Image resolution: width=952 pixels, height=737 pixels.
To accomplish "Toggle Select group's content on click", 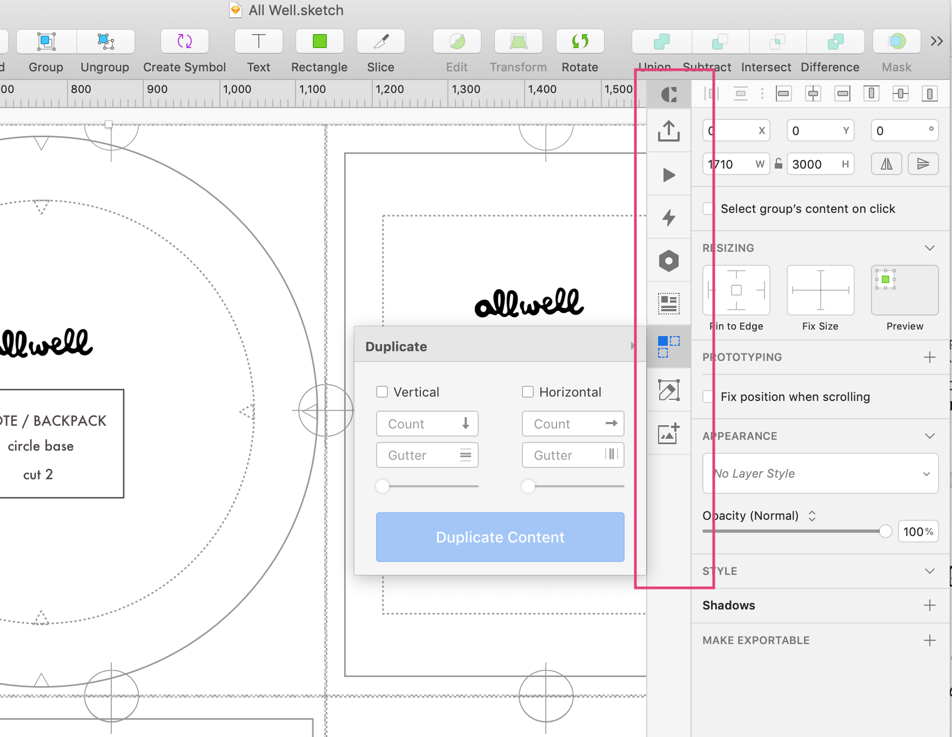I will [x=708, y=209].
